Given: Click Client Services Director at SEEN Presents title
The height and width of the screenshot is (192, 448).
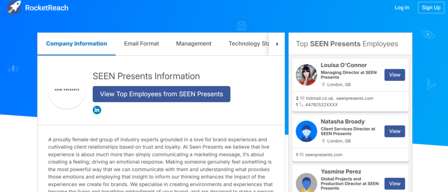Looking at the screenshot, I should [348, 131].
